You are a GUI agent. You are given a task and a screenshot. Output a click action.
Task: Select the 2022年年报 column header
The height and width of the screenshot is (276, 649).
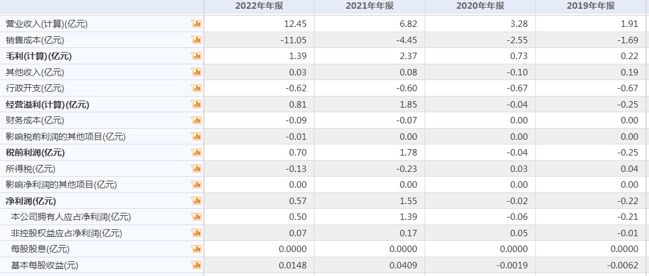pyautogui.click(x=259, y=6)
